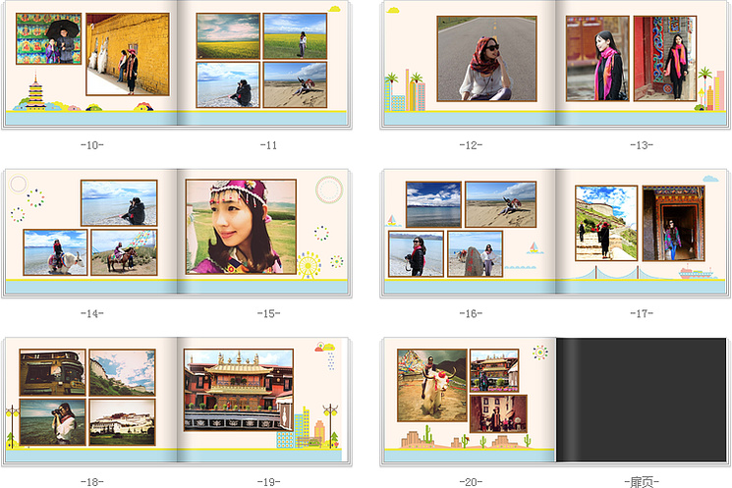Click the lakeside sitting photo on page 11
This screenshot has width=732, height=488.
(x=228, y=84)
